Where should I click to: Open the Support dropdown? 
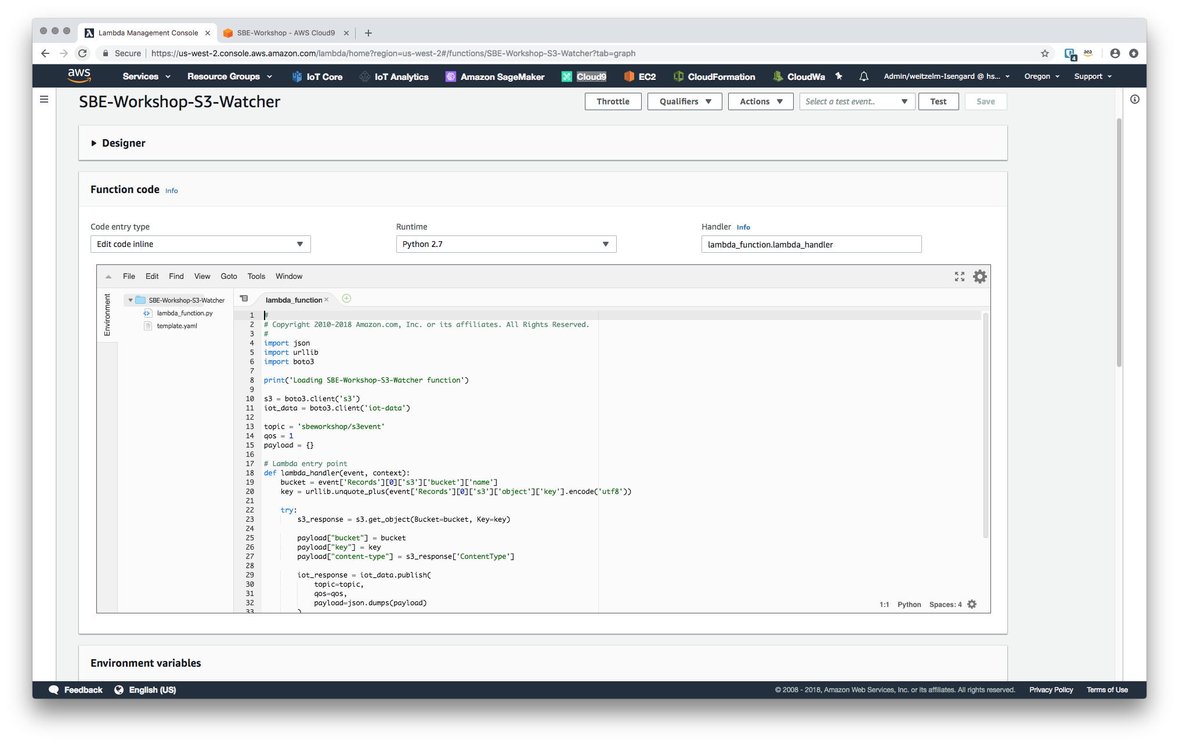point(1093,77)
